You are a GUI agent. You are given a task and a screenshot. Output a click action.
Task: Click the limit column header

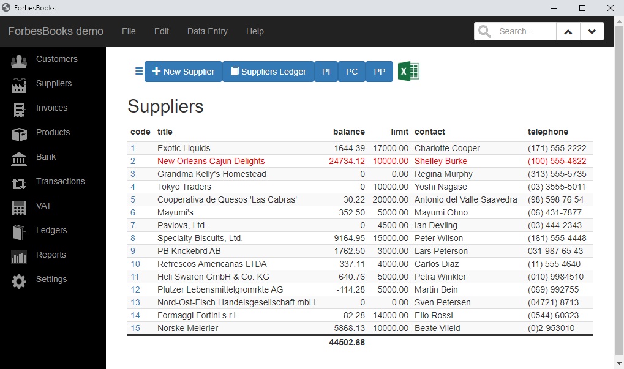tap(399, 132)
